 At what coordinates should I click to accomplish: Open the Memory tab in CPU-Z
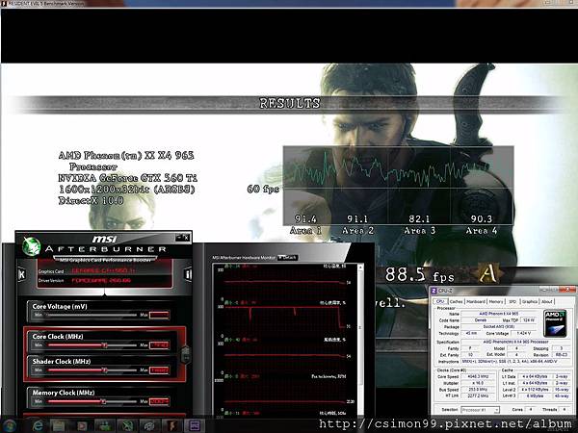(x=496, y=301)
